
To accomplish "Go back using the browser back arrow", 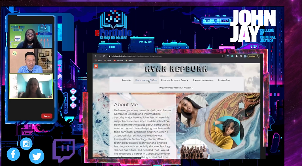I will [95, 56].
